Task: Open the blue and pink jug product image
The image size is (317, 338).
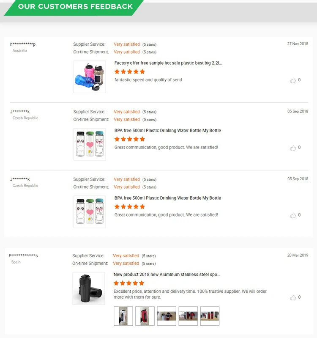Action: (90, 77)
